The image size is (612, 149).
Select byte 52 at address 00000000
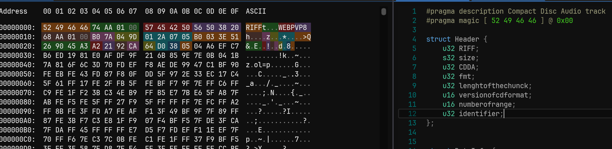coord(47,27)
